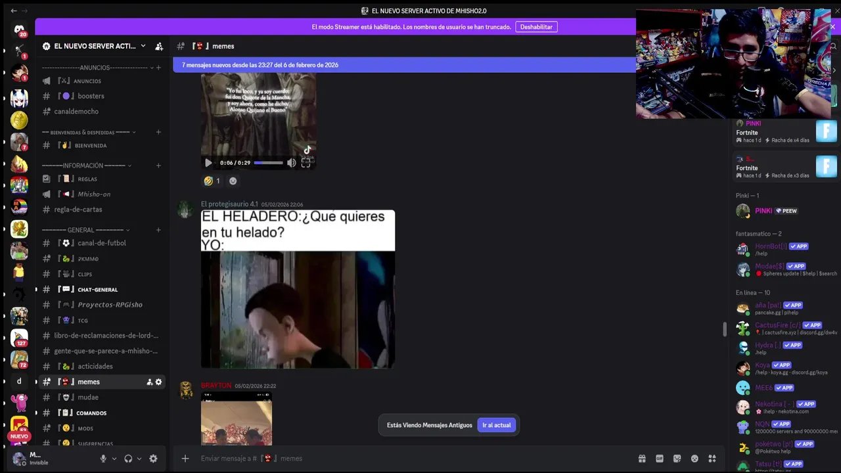This screenshot has height=473, width=841.
Task: Add channel to GENERAL category
Action: [158, 230]
